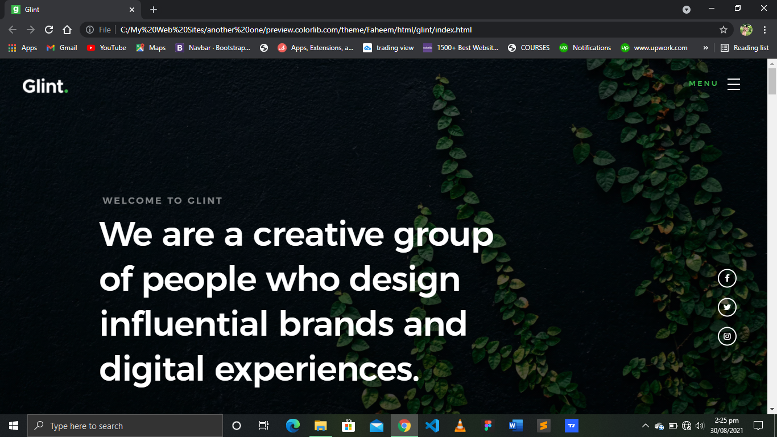
Task: Open Figma from the taskbar
Action: (x=487, y=426)
